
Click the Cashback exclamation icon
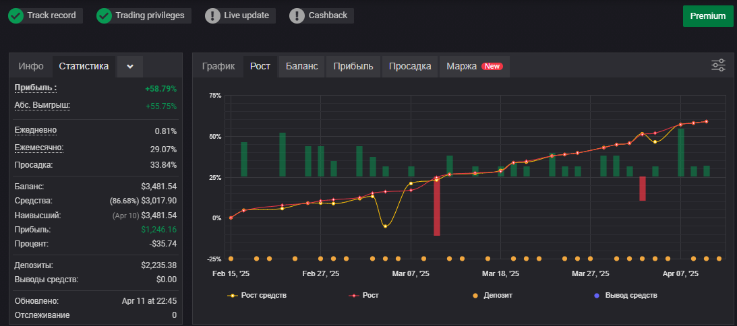[297, 15]
